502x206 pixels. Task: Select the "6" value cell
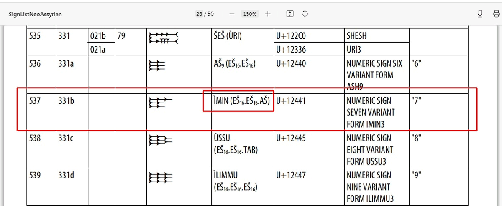pos(417,64)
